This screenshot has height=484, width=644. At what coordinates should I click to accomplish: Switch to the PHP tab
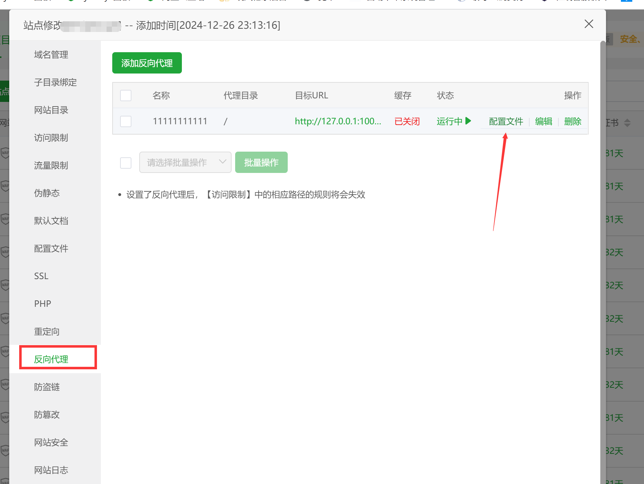click(43, 304)
